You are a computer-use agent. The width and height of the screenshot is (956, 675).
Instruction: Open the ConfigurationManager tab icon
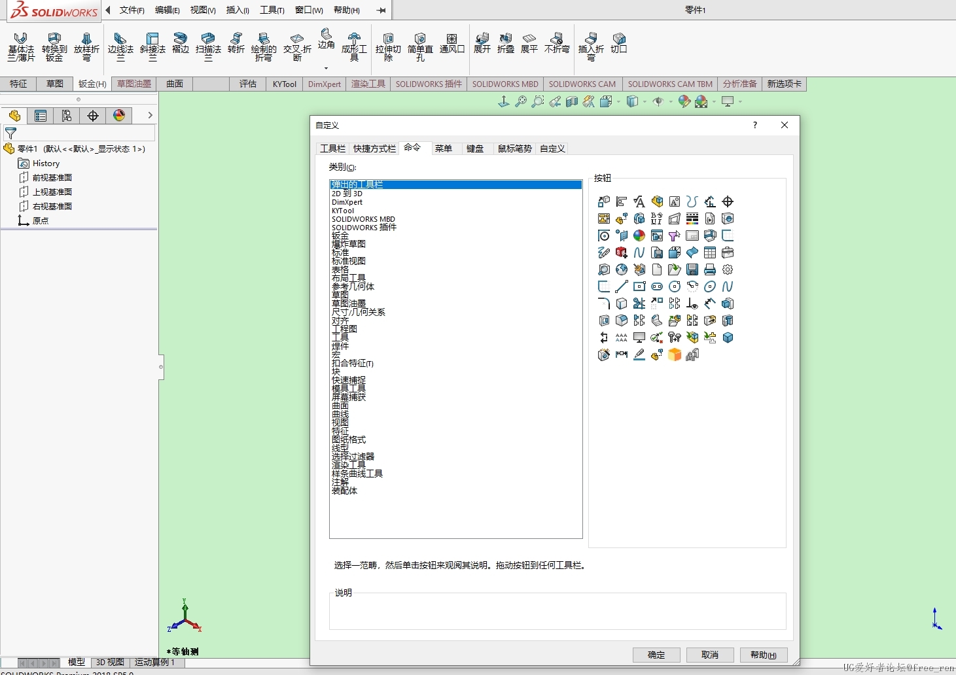(67, 116)
